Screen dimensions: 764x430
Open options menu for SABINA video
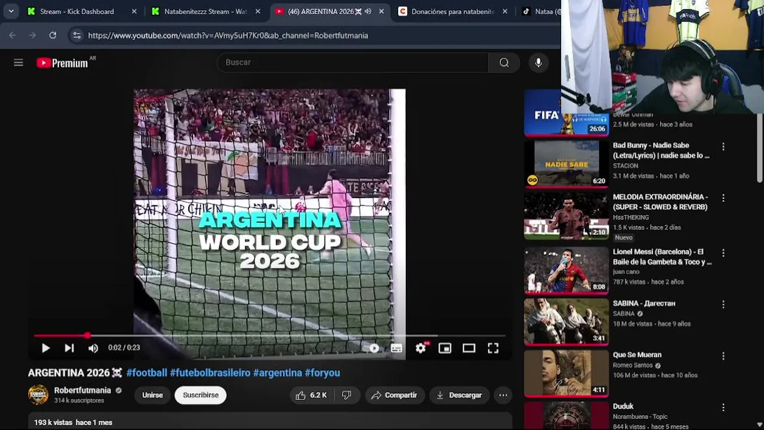tap(723, 304)
